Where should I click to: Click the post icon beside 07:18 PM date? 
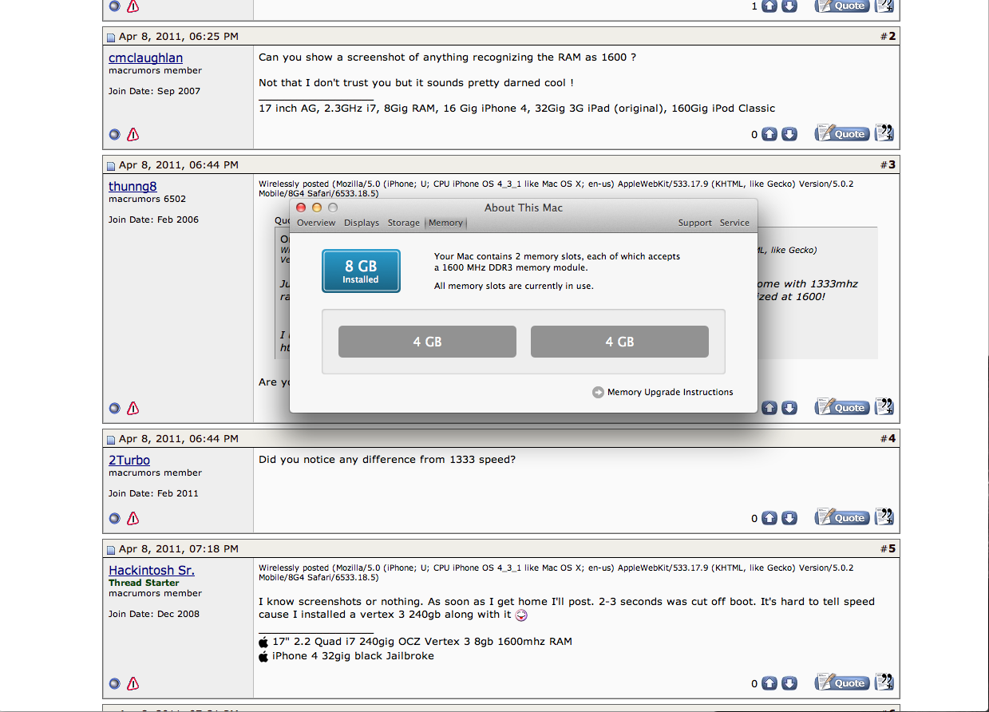[112, 549]
